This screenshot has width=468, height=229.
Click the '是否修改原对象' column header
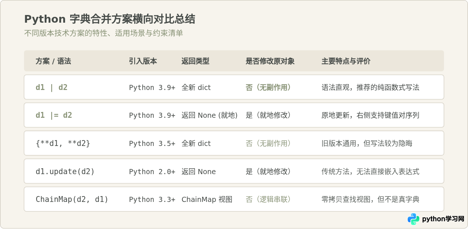(270, 61)
